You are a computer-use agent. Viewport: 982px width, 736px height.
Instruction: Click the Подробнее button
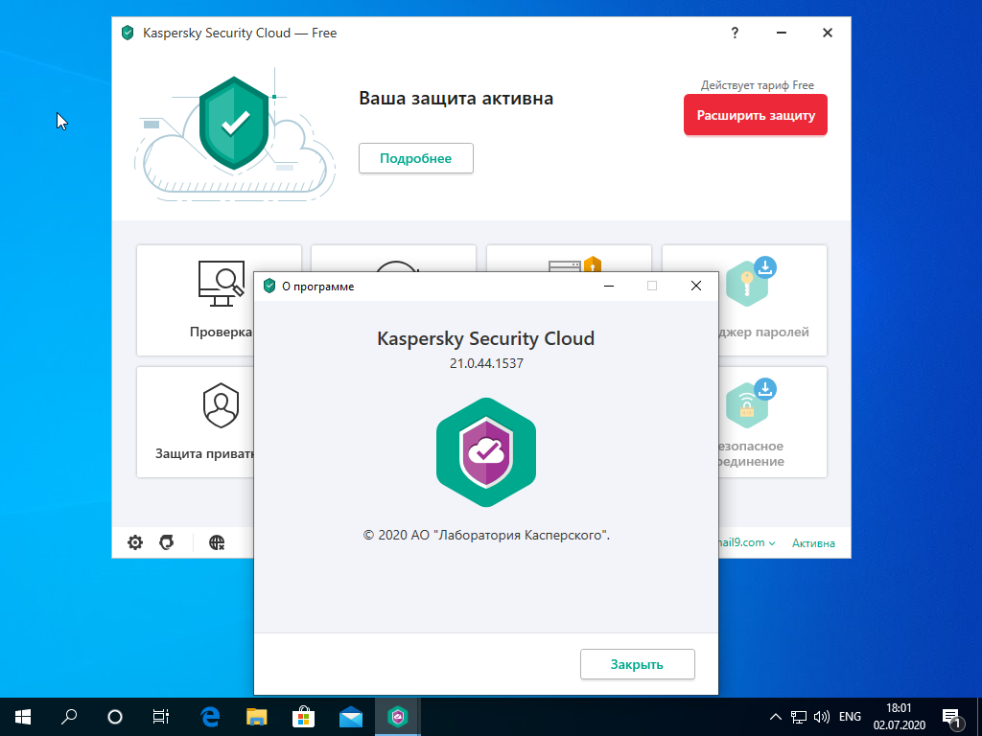(416, 158)
